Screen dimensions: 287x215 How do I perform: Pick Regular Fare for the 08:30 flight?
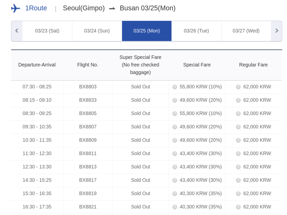pyautogui.click(x=238, y=114)
